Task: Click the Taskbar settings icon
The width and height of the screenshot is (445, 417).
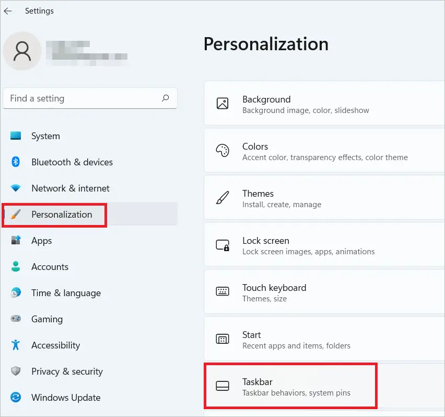Action: tap(223, 386)
